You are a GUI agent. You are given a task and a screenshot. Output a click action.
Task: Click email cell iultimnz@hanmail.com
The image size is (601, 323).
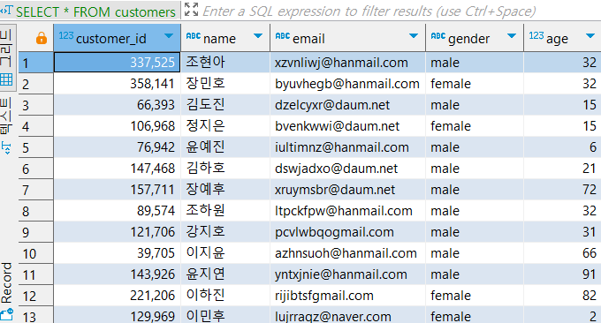coord(347,147)
